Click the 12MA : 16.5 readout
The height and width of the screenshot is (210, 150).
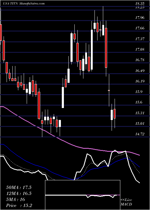pos(19,193)
